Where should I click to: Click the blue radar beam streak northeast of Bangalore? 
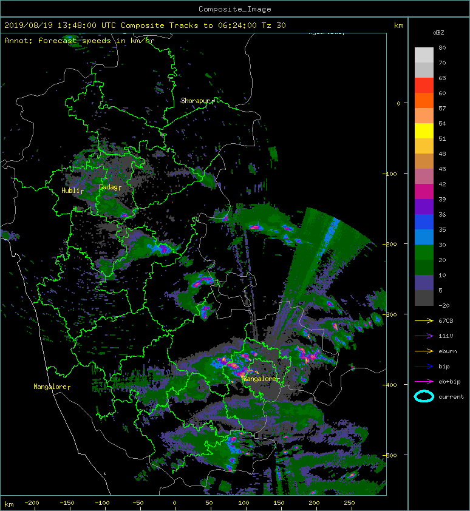[329, 237]
